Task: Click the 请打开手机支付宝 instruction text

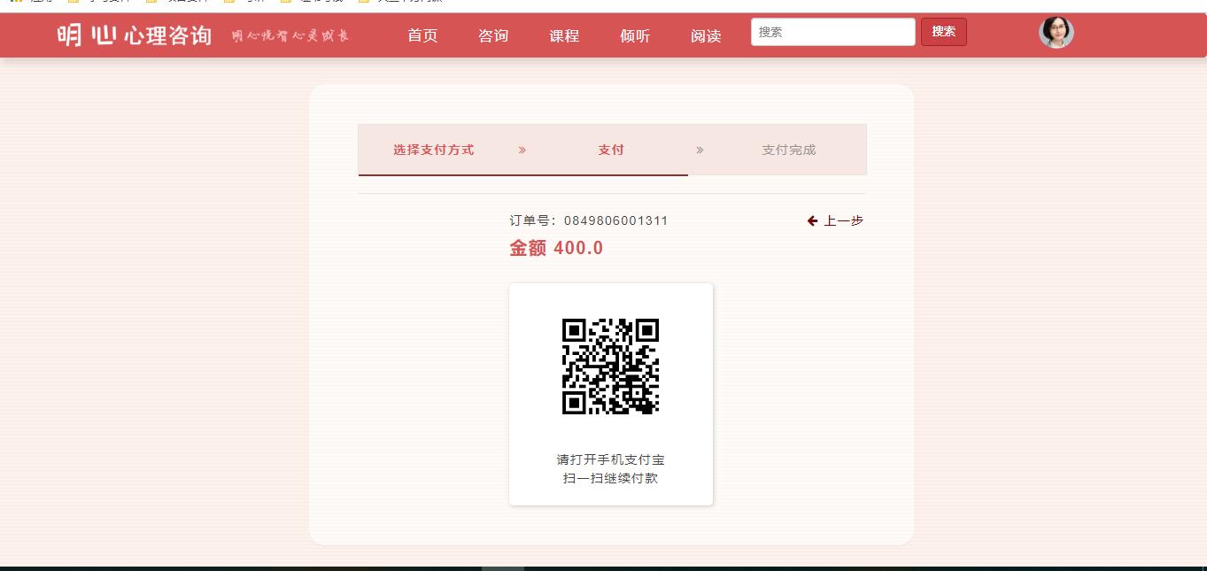Action: point(611,459)
